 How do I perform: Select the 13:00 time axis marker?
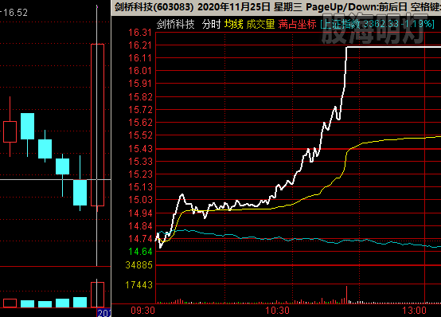click(x=414, y=311)
